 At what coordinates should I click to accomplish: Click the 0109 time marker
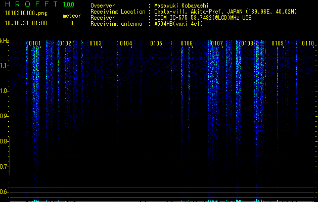[x=278, y=43]
